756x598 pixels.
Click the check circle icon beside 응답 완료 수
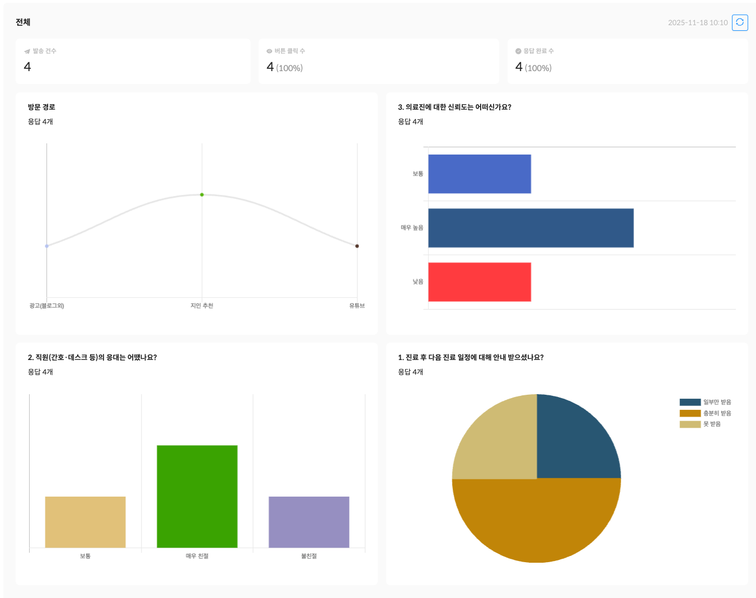518,51
